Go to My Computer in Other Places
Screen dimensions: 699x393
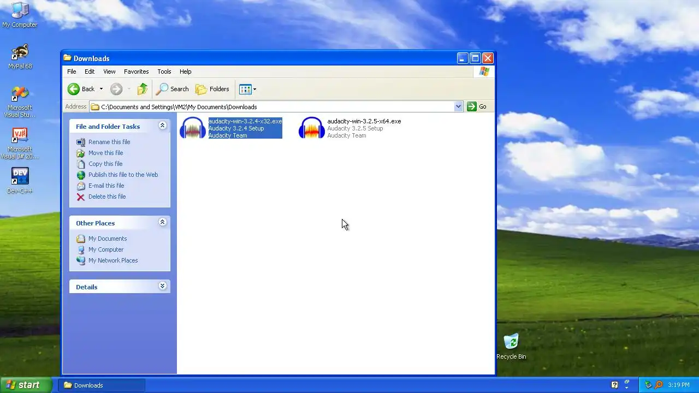[x=106, y=249]
